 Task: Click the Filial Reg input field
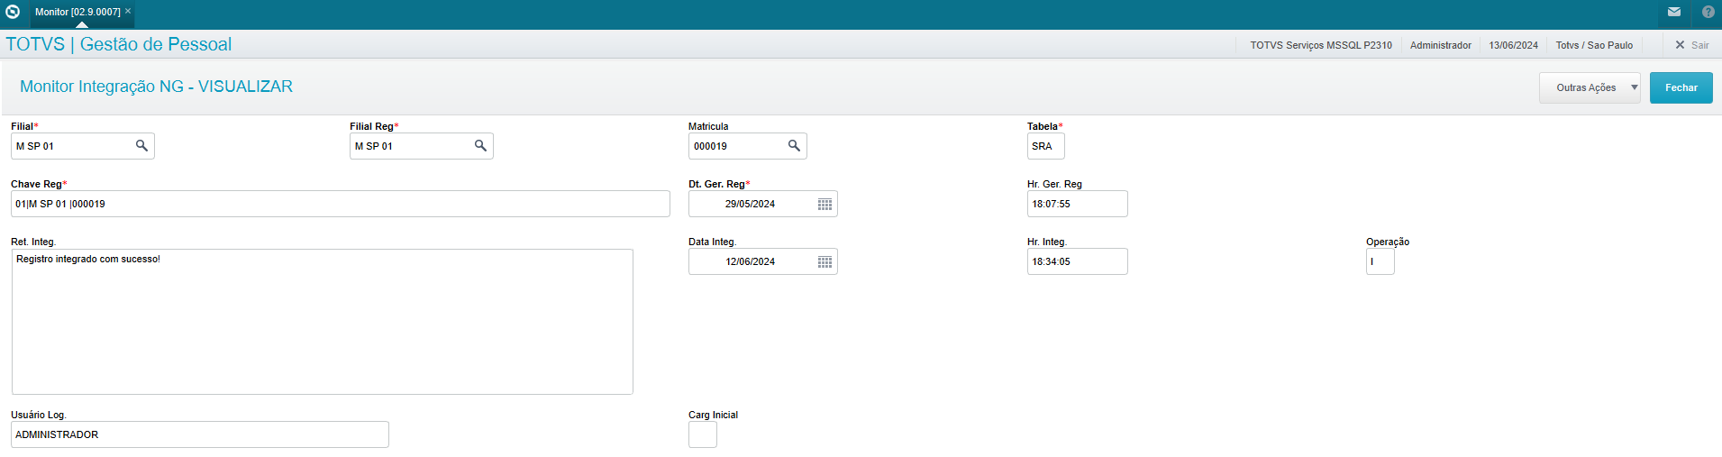tap(422, 146)
